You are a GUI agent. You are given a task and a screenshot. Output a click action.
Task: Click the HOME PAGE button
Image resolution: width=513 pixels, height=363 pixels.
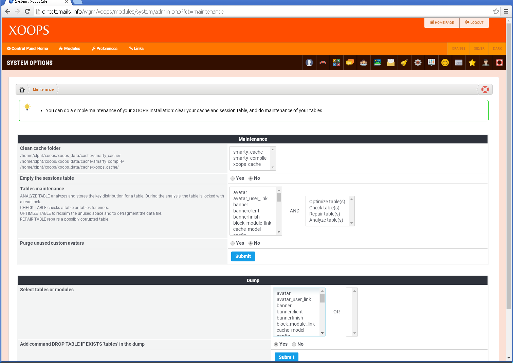(442, 23)
